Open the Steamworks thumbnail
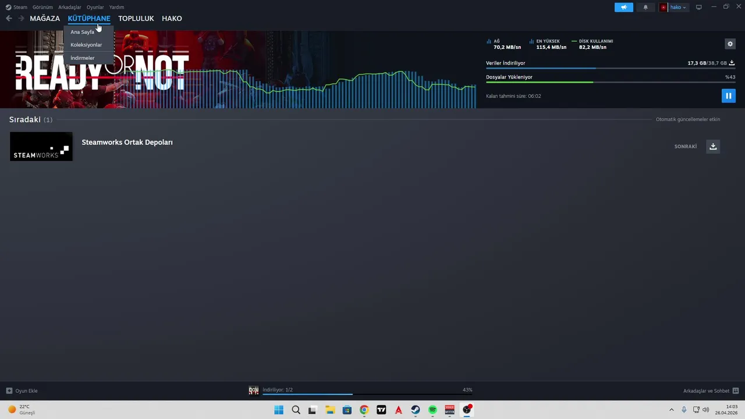Viewport: 745px width, 419px height. coord(41,147)
